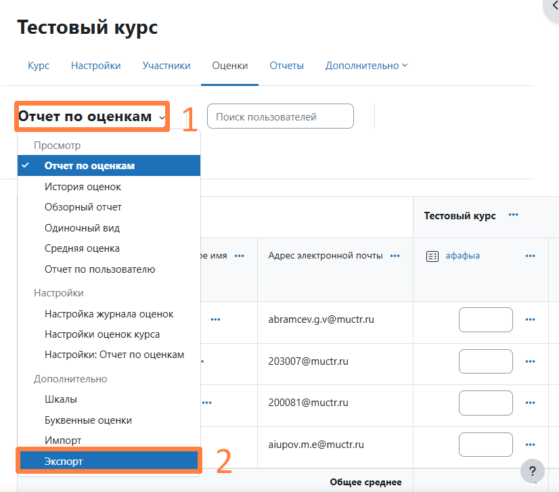Open three-dot menu next to Тестовый курс column
This screenshot has width=559, height=492.
(513, 215)
